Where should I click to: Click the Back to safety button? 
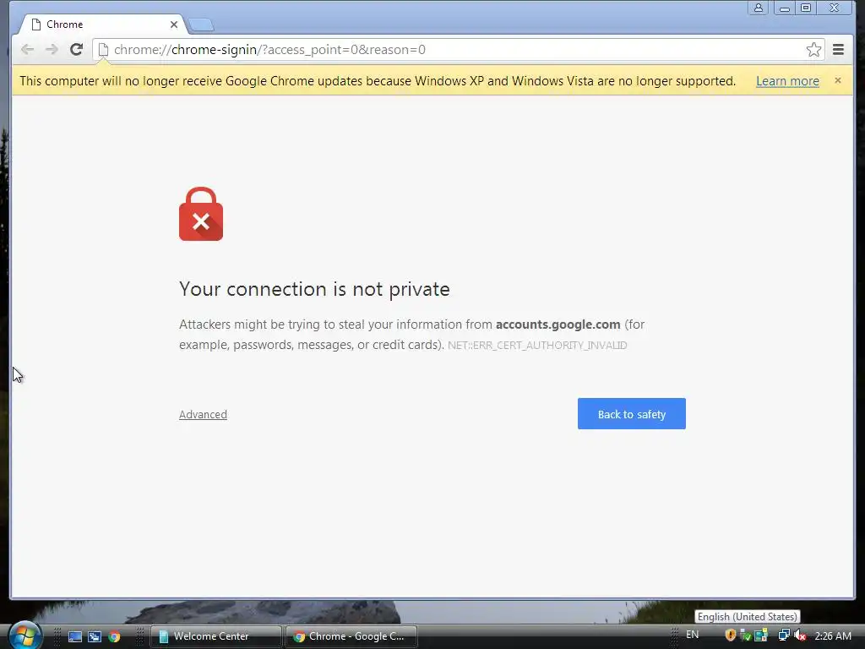632,414
